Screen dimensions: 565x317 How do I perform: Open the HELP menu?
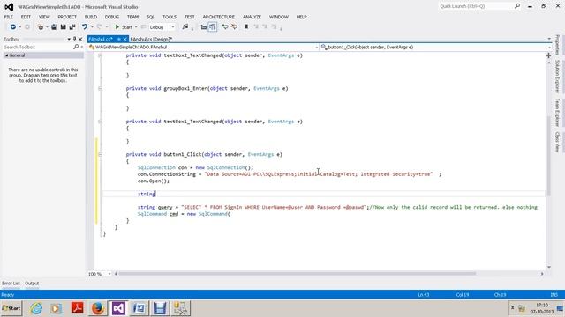point(301,17)
